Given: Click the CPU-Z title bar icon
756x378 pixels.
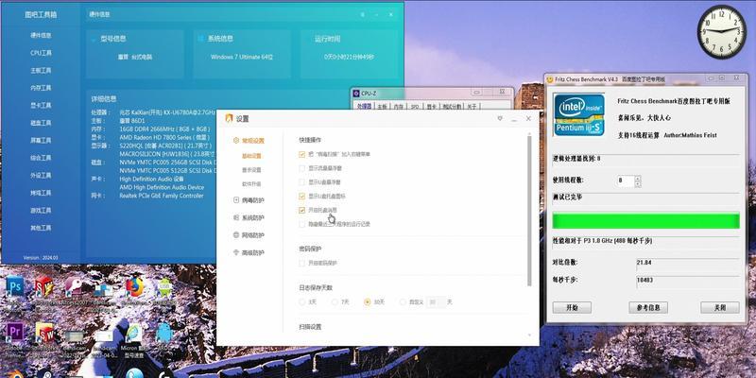Looking at the screenshot, I should click(x=356, y=93).
